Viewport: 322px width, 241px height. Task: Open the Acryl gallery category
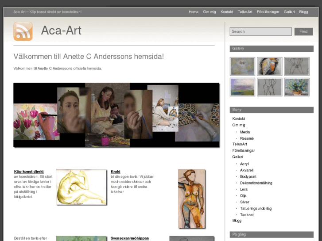pos(244,164)
